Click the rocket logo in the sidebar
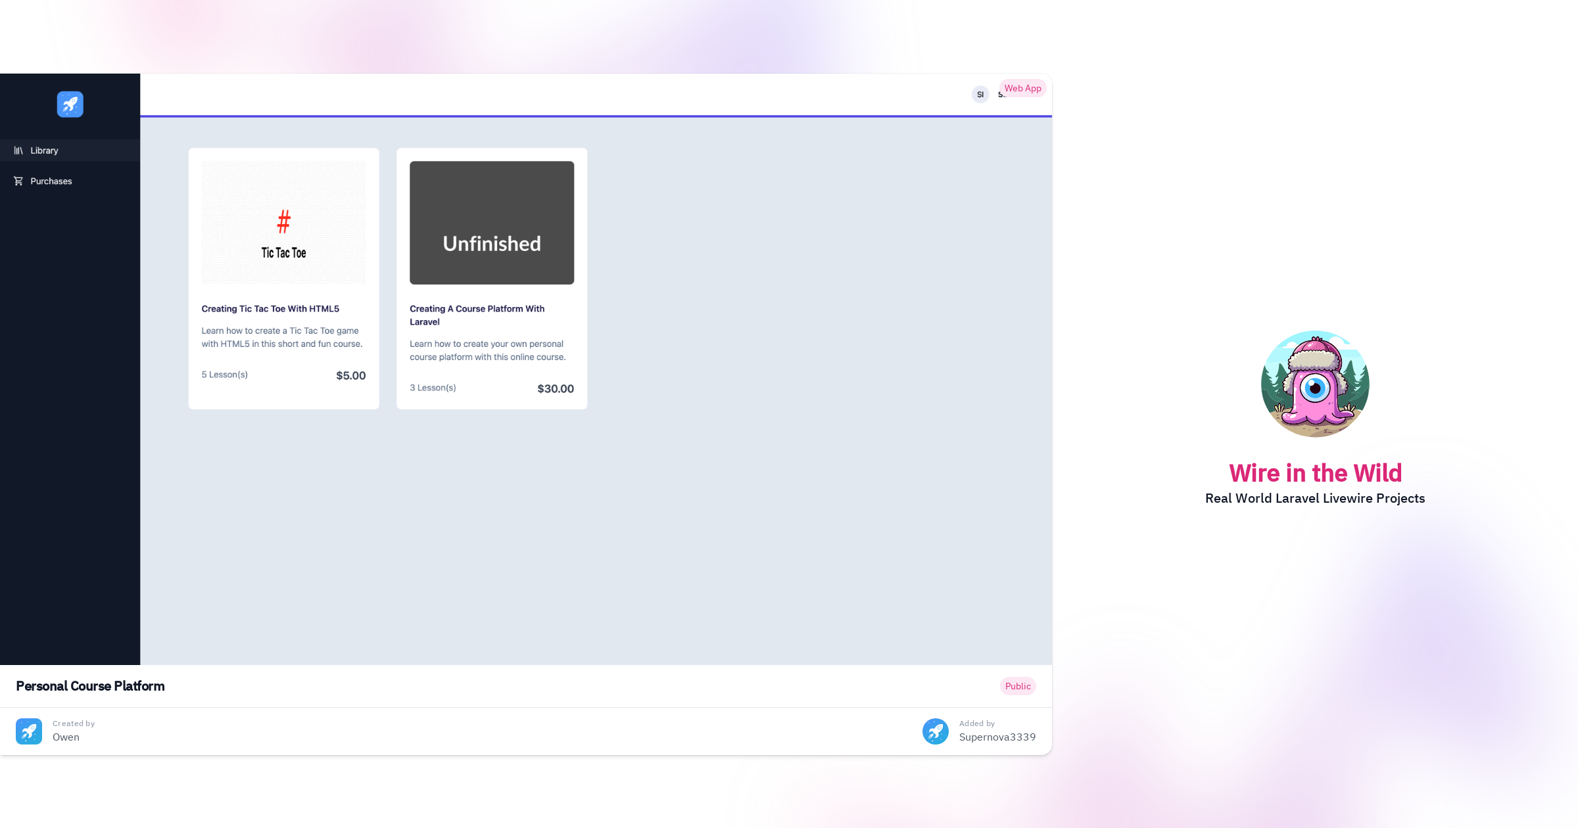Screen dimensions: 1578x828 coord(70,104)
